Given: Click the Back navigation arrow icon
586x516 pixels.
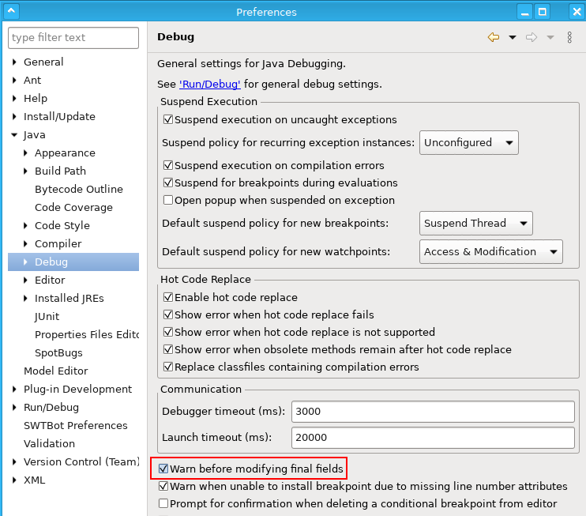Looking at the screenshot, I should point(494,37).
